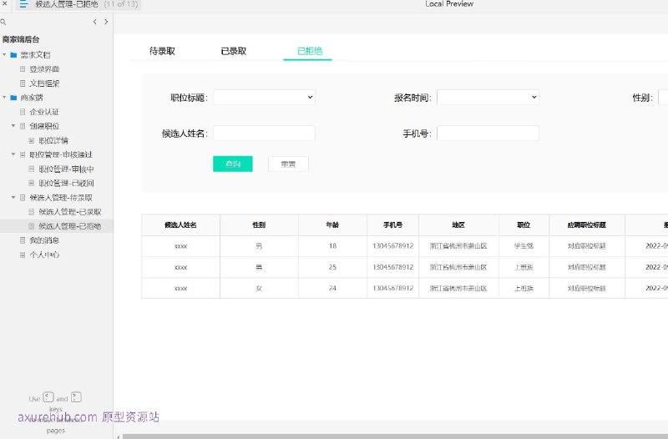Open the 文档框架 page
668x439 pixels.
[x=44, y=83]
